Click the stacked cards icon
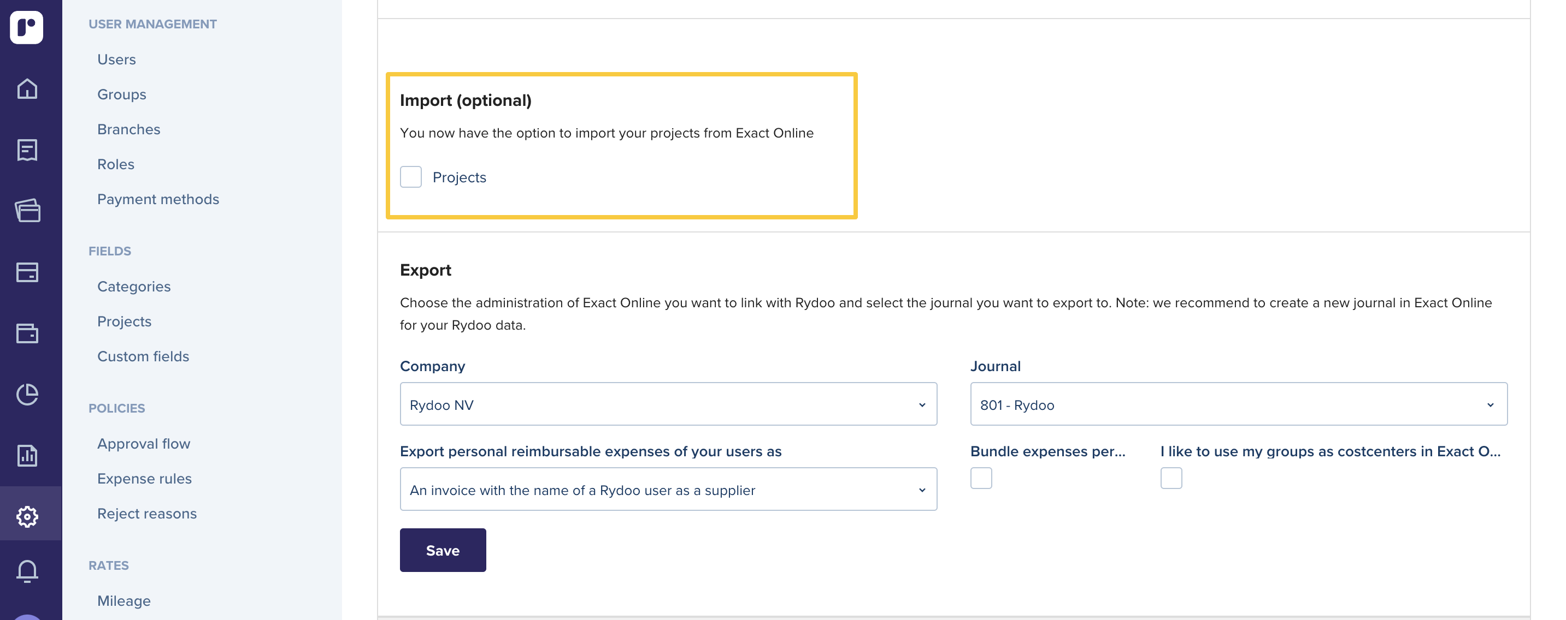The height and width of the screenshot is (620, 1566). [27, 211]
